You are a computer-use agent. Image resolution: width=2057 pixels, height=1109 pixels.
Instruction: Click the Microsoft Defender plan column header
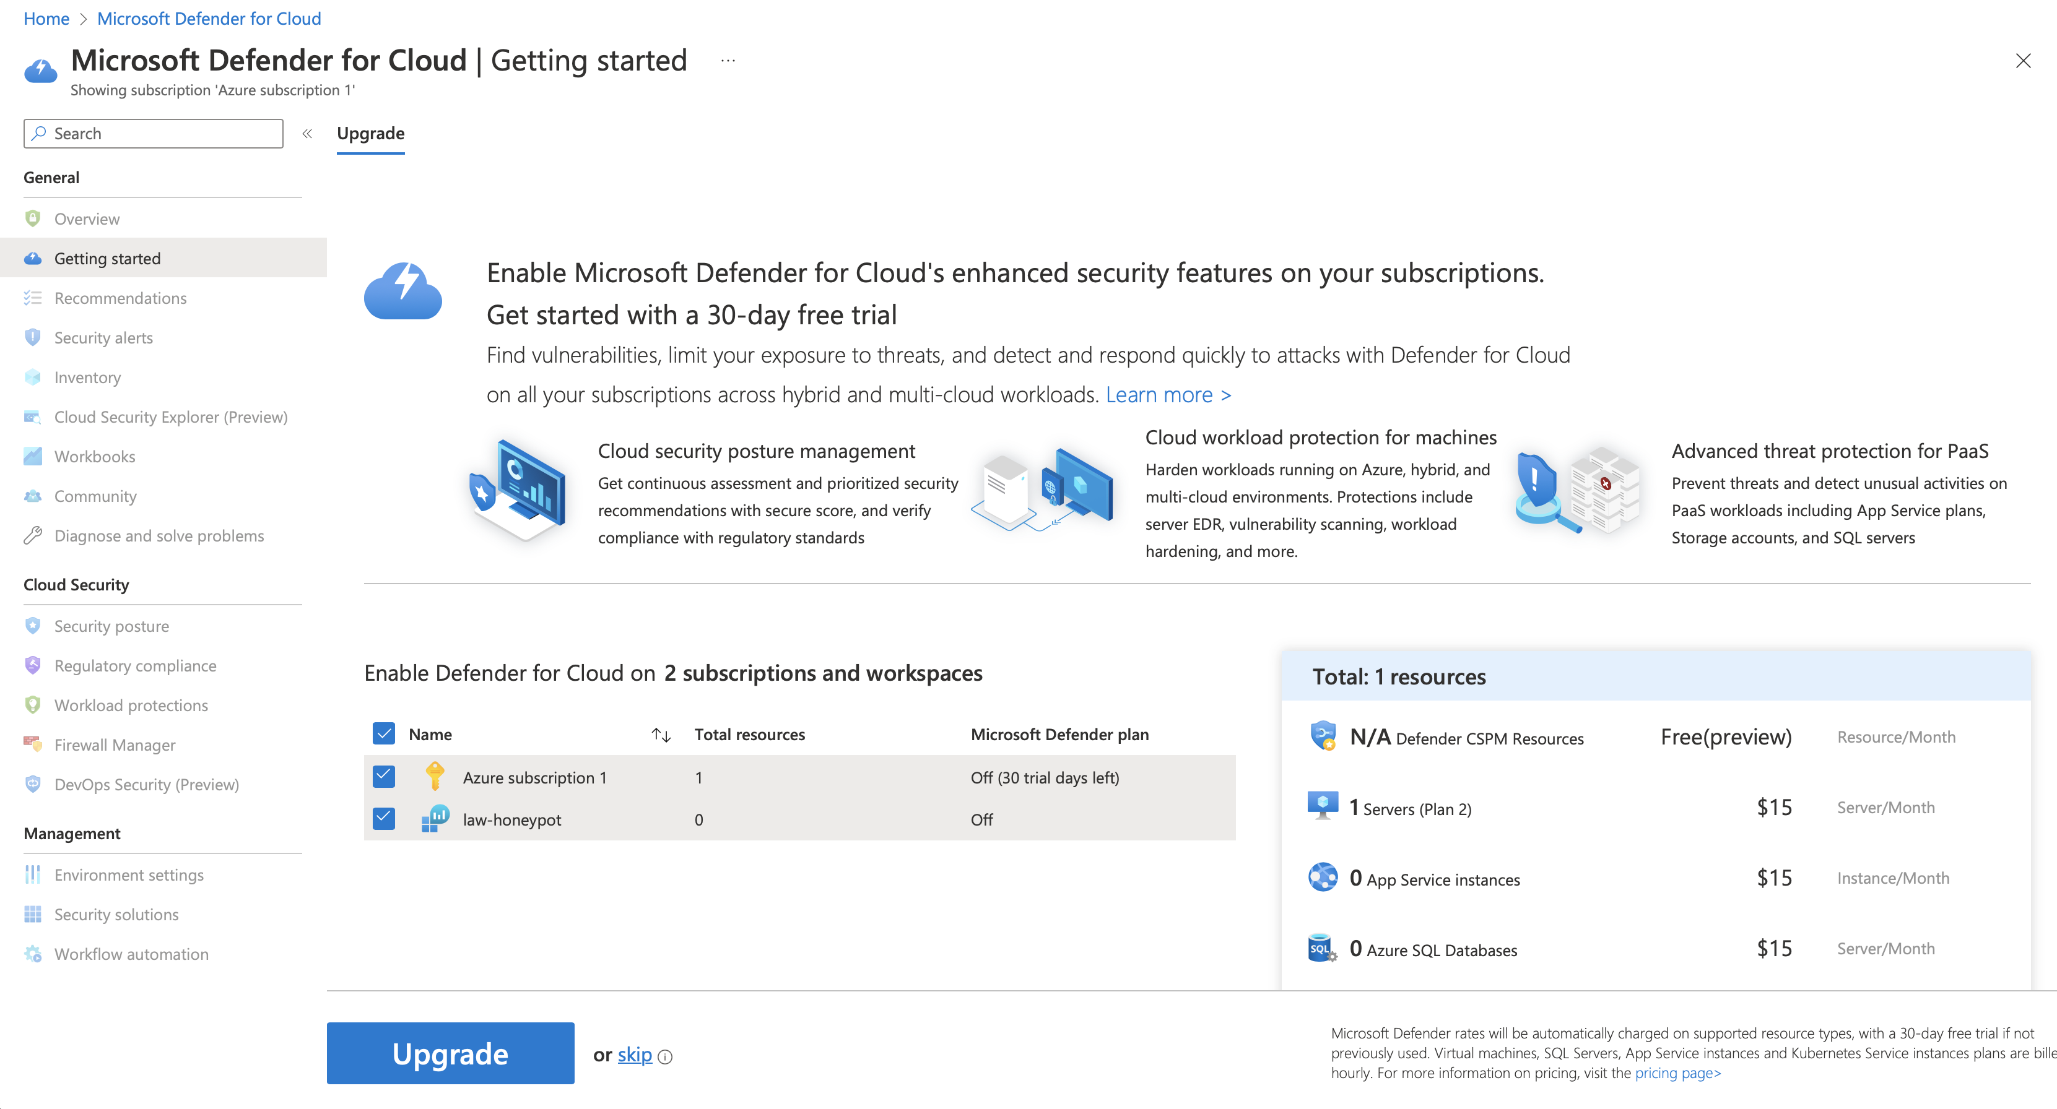(1059, 734)
